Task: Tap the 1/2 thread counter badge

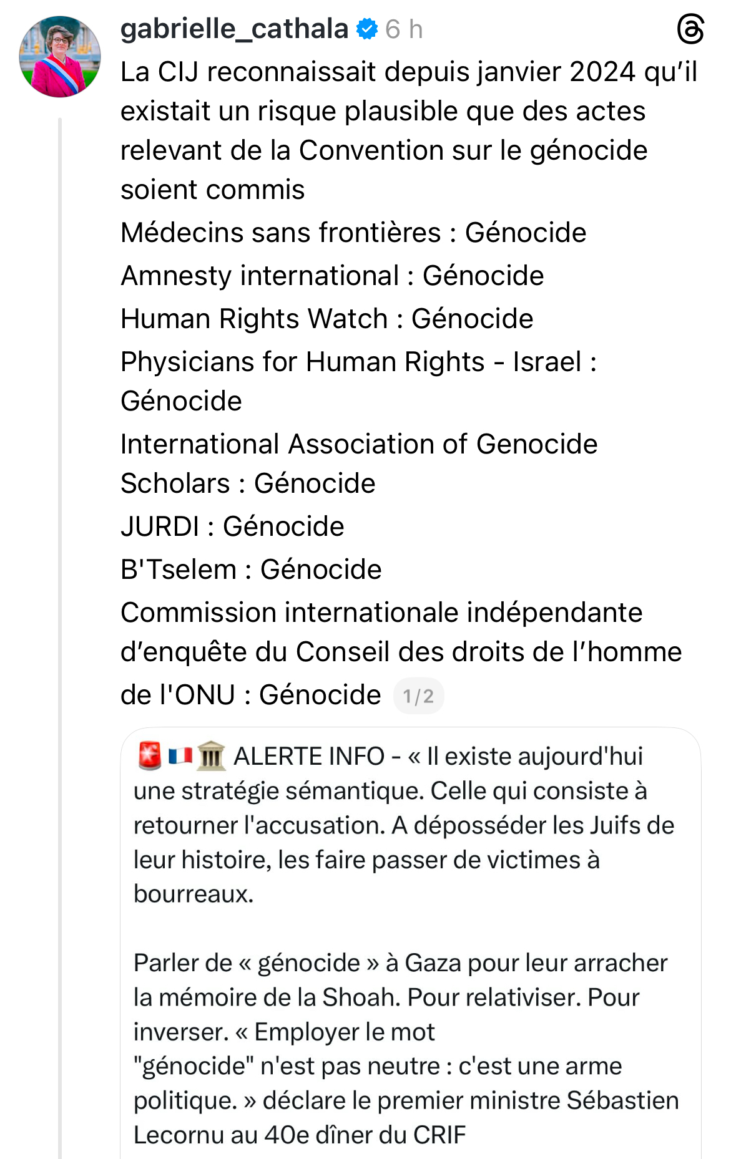Action: coord(418,696)
